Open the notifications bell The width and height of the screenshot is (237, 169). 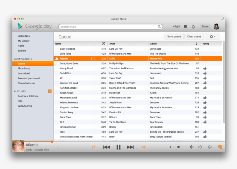pos(193,27)
